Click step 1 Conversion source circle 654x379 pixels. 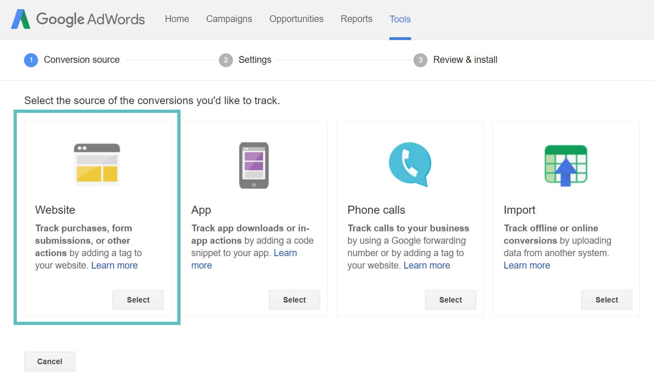pyautogui.click(x=31, y=60)
